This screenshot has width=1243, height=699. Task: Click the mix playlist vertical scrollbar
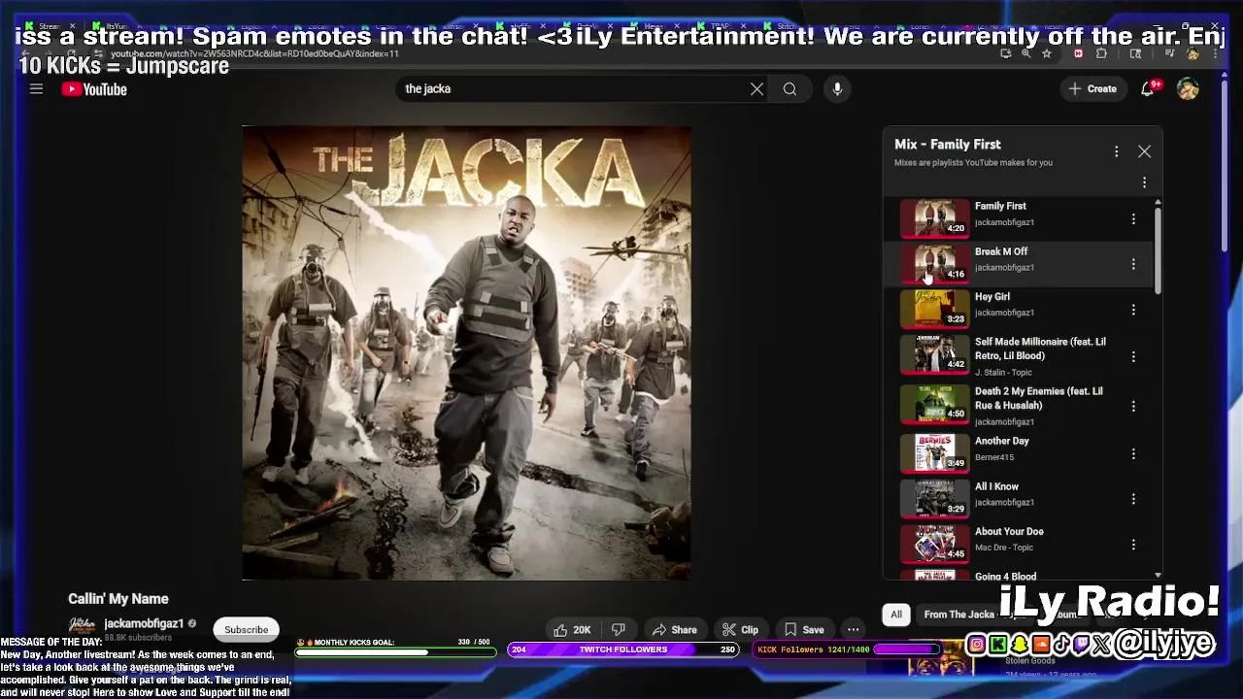[1158, 250]
